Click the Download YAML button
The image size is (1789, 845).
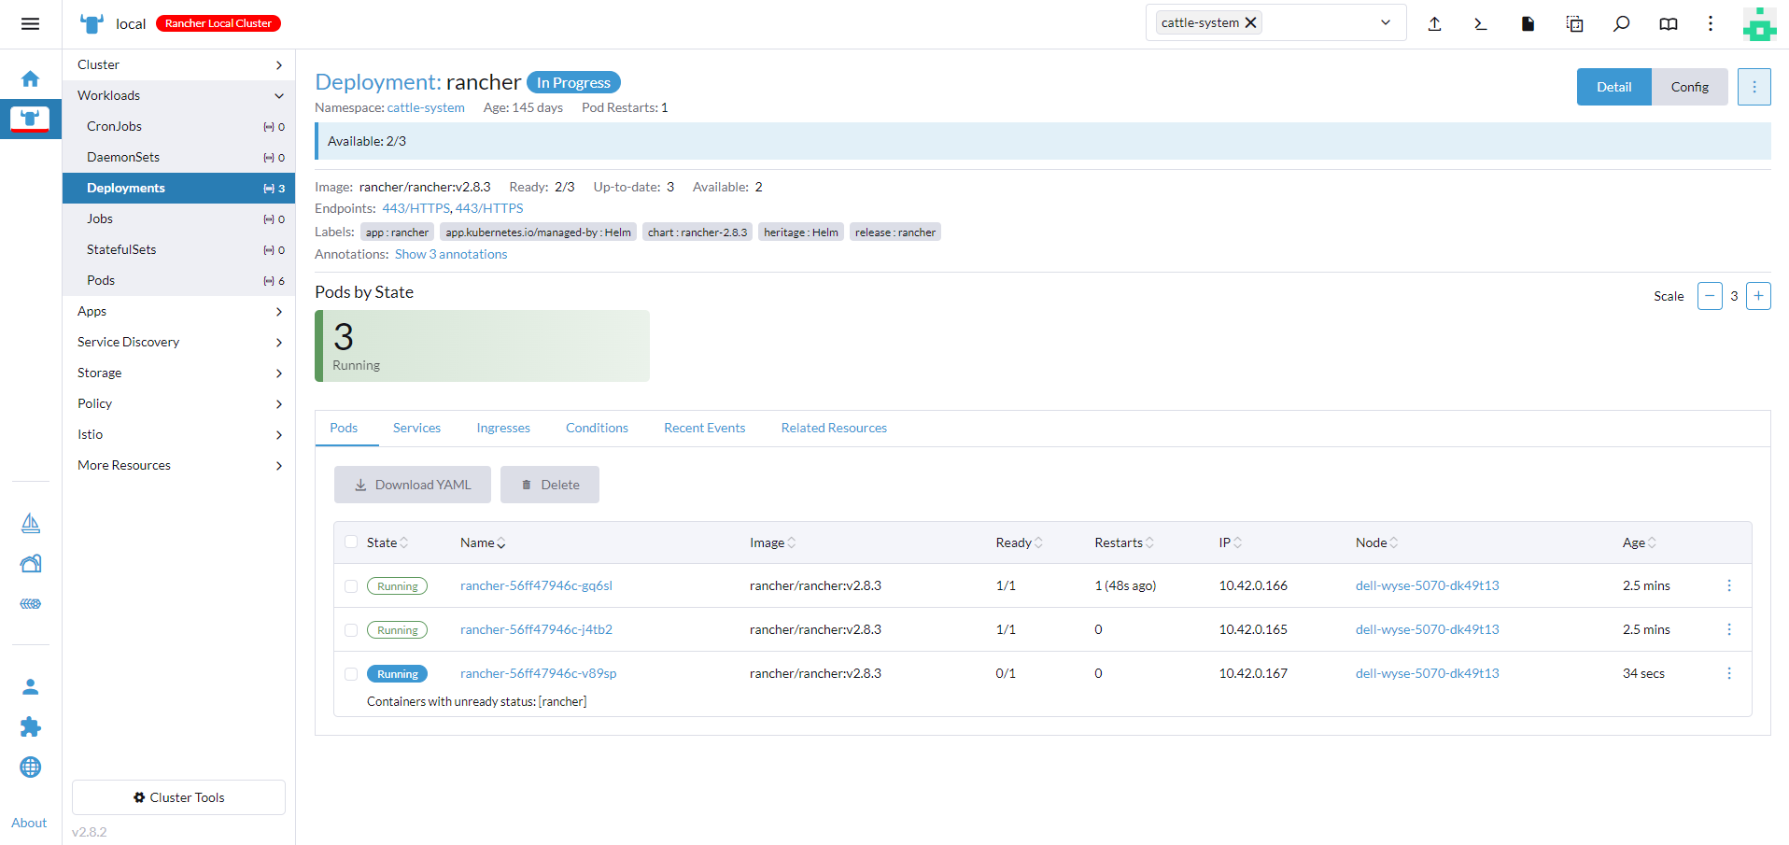tap(413, 485)
